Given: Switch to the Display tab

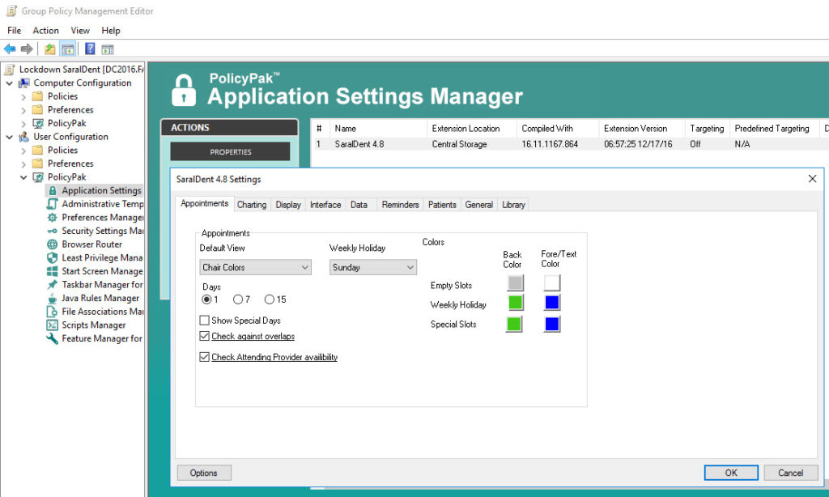Looking at the screenshot, I should (x=288, y=205).
